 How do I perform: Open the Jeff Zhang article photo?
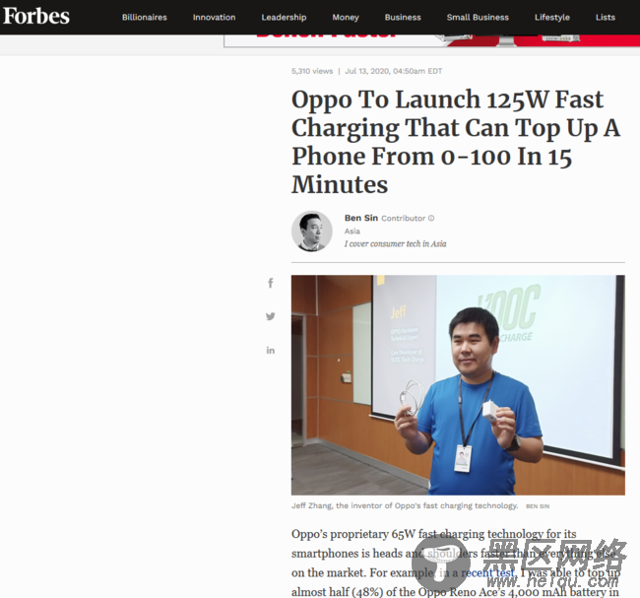click(x=458, y=385)
